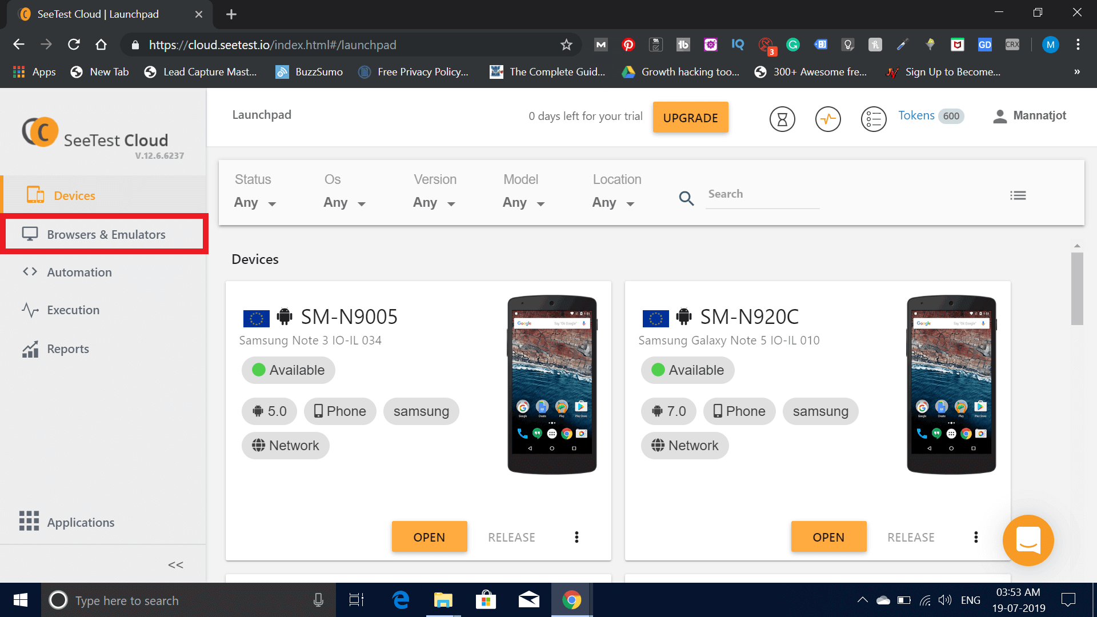Open the Devices section in sidebar
Viewport: 1097px width, 617px height.
point(74,195)
